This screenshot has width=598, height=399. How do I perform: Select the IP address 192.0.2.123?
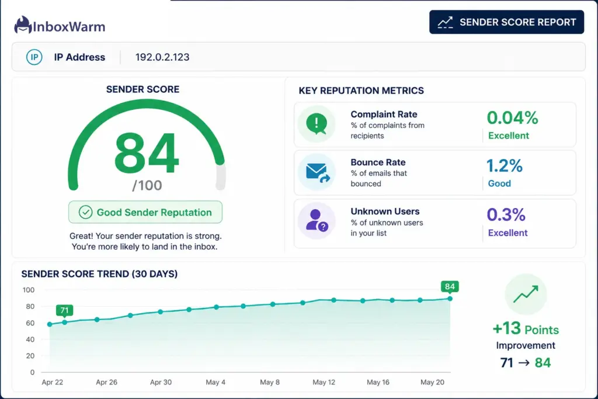click(162, 57)
